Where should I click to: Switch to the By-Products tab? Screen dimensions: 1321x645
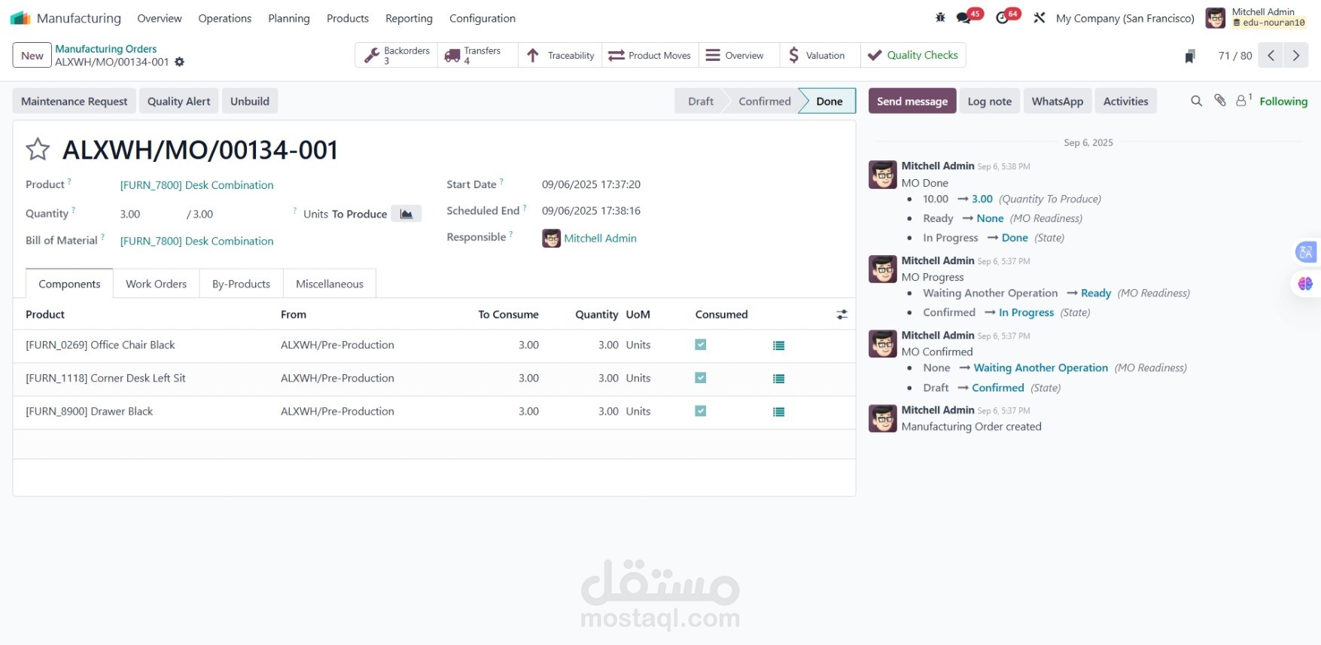tap(241, 284)
